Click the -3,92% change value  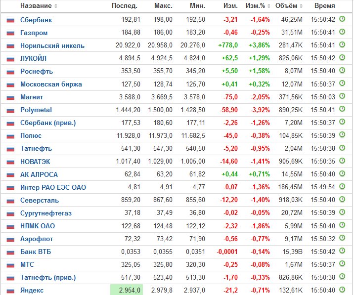point(260,110)
